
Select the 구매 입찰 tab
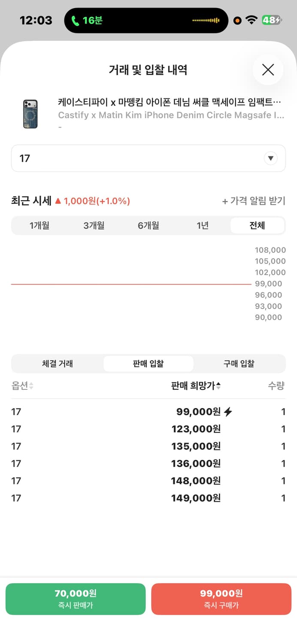click(x=239, y=363)
